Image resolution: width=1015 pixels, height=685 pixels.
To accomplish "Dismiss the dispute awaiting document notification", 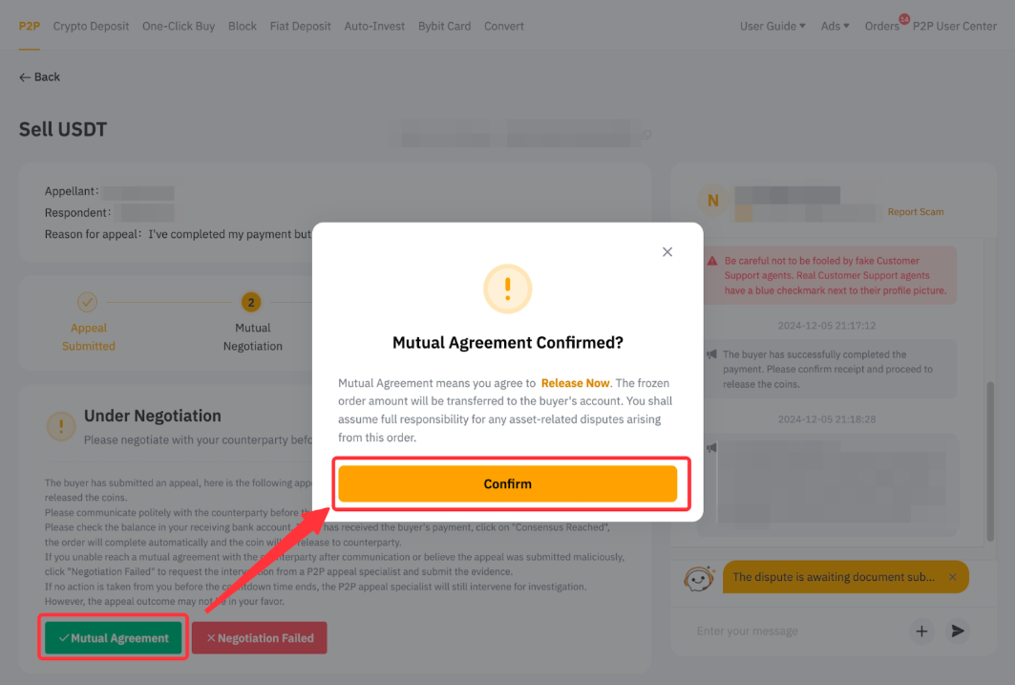I will (x=952, y=577).
